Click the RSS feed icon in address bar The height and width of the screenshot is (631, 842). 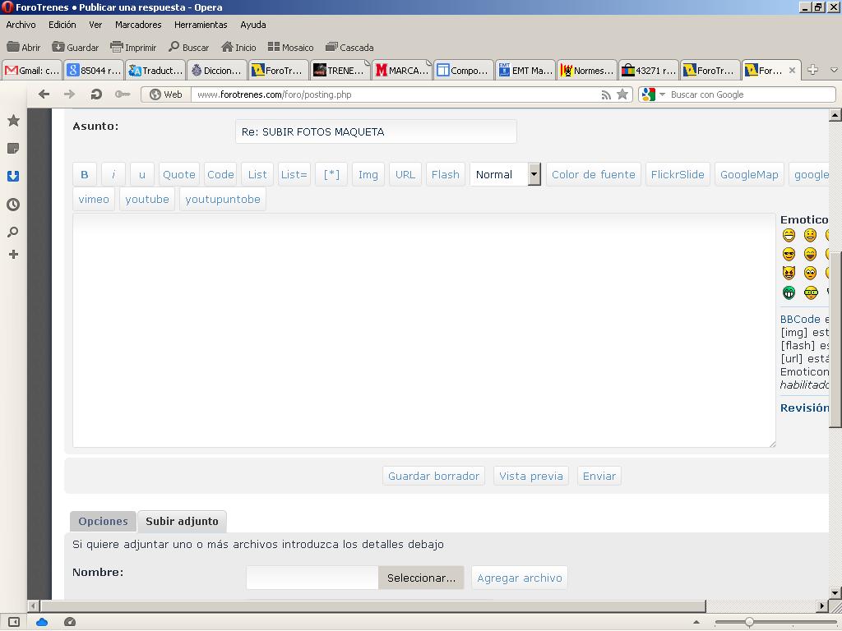coord(606,95)
